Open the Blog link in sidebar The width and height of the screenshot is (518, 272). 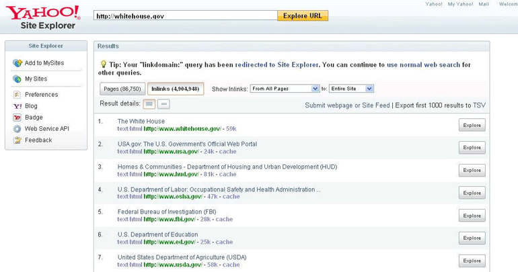coord(31,106)
